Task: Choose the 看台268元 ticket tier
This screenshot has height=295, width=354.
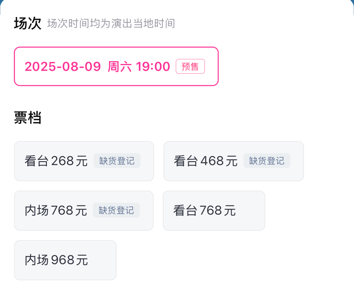Action: tap(56, 161)
